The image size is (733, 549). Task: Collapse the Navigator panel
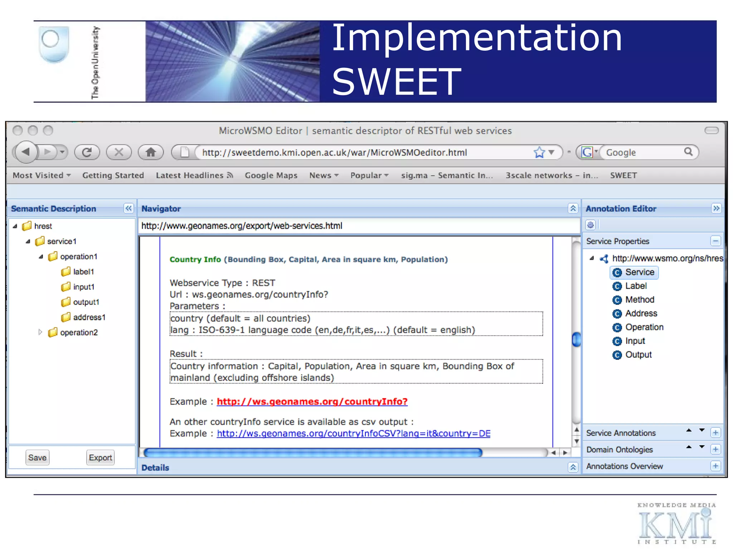573,208
